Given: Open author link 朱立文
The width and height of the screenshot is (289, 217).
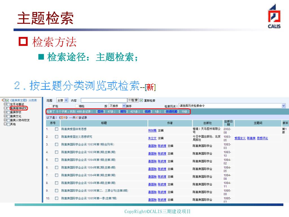Looking at the screenshot, I should click(152, 138).
